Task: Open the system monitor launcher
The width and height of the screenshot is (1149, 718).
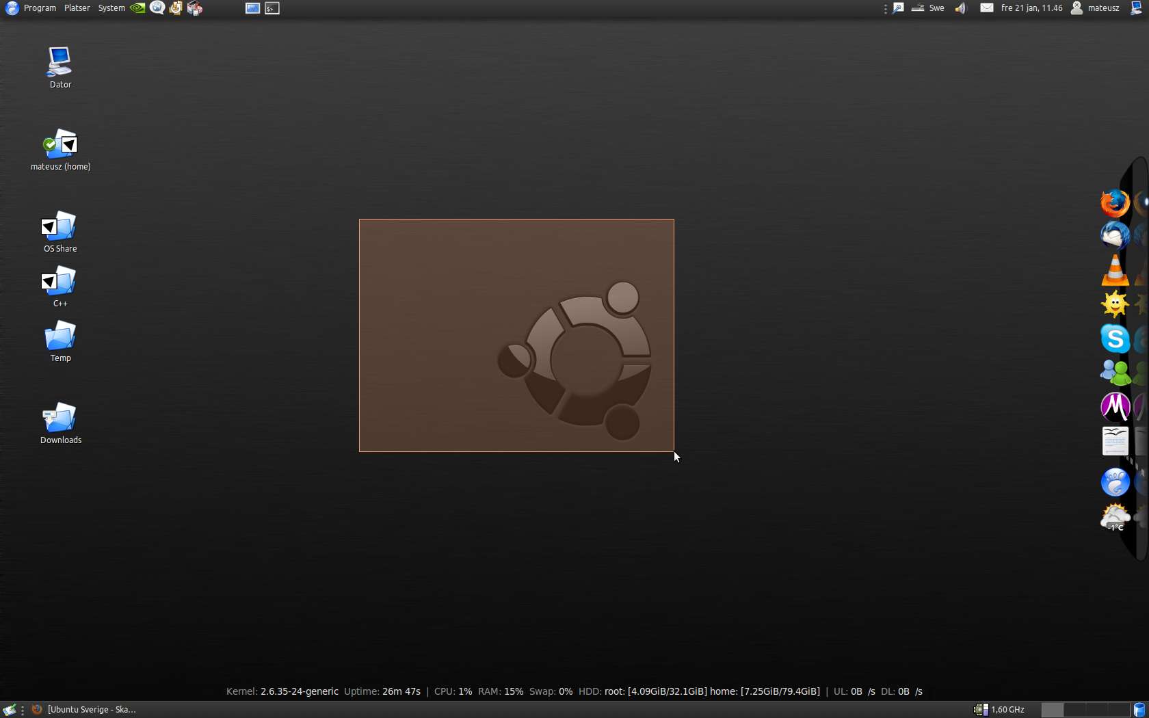Action: [x=252, y=8]
